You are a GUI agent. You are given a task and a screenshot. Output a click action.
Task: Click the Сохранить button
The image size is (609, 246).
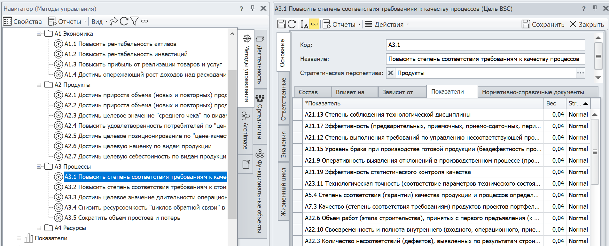(x=543, y=24)
